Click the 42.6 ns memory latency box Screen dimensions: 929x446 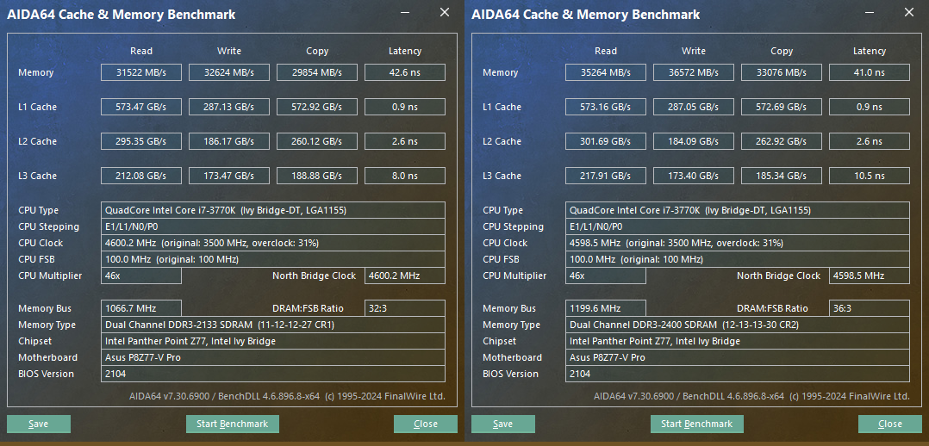[404, 72]
